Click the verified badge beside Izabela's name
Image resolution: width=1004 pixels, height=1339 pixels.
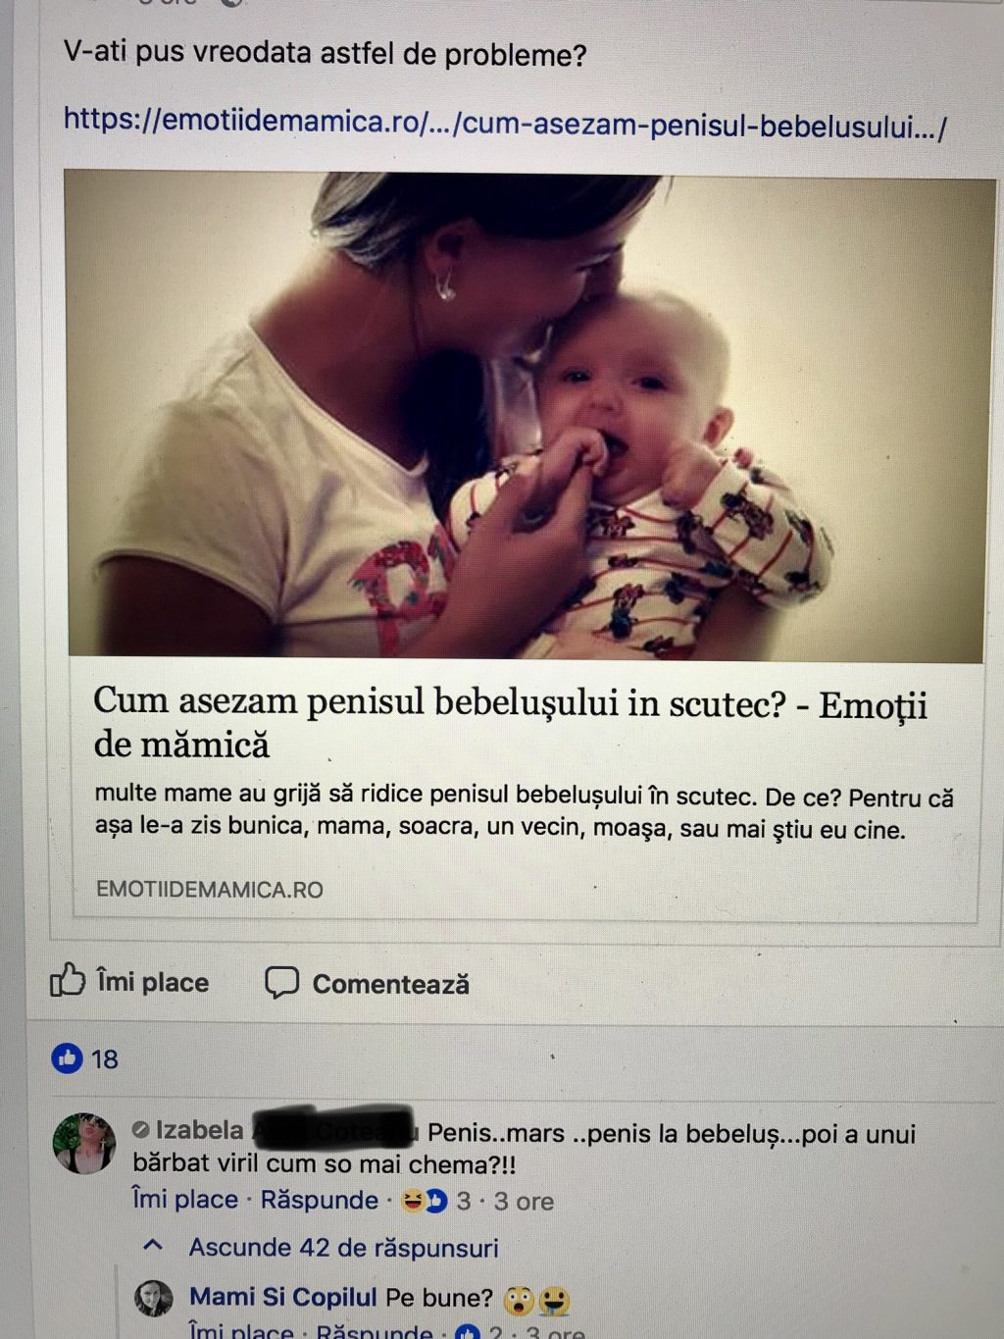(140, 1130)
